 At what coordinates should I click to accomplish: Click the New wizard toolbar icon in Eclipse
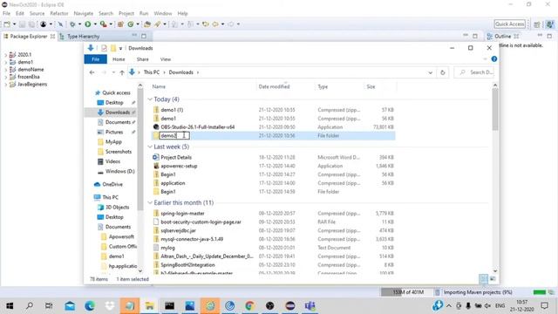[x=7, y=24]
